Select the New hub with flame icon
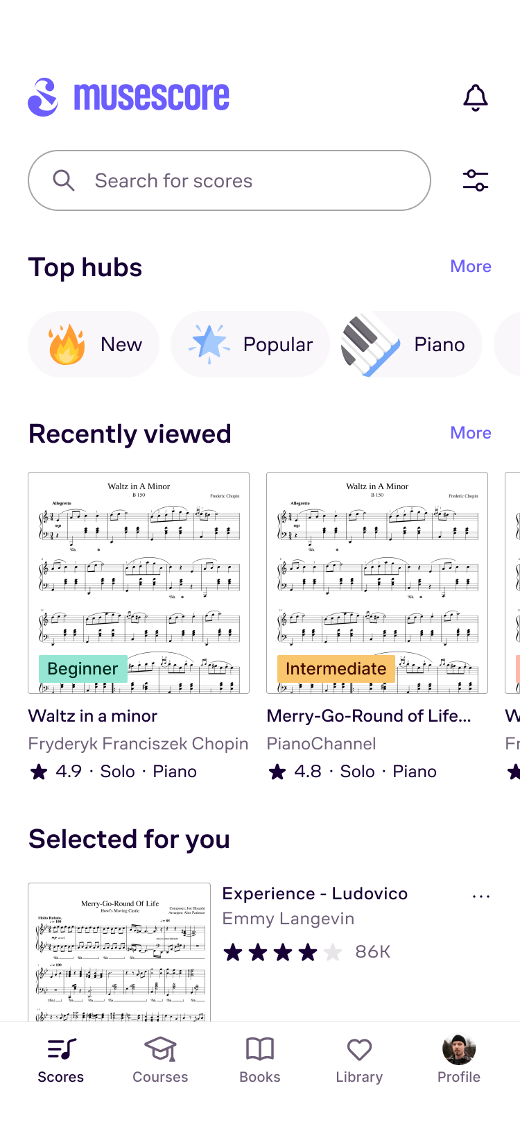The height and width of the screenshot is (1138, 520). [94, 344]
